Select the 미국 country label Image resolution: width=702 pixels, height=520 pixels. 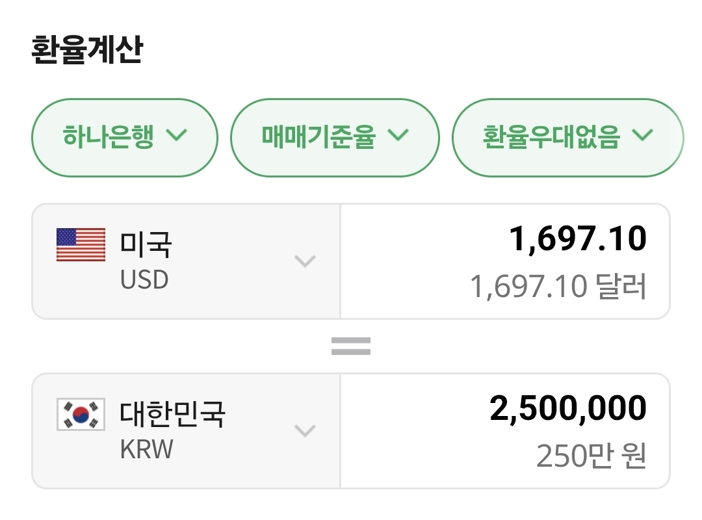tap(146, 244)
